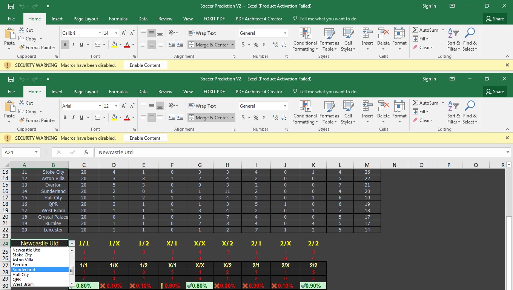Viewport: 513px width, 290px height.
Task: Save the workbook from the front Arial window
Action: tap(11, 79)
